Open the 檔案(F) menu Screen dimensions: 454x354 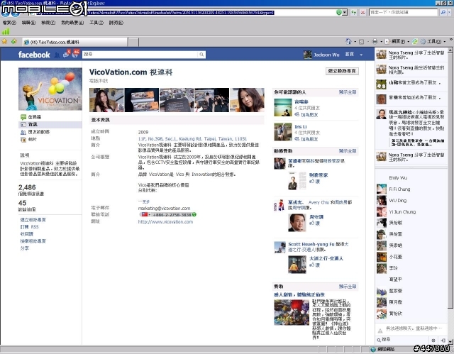pos(9,23)
